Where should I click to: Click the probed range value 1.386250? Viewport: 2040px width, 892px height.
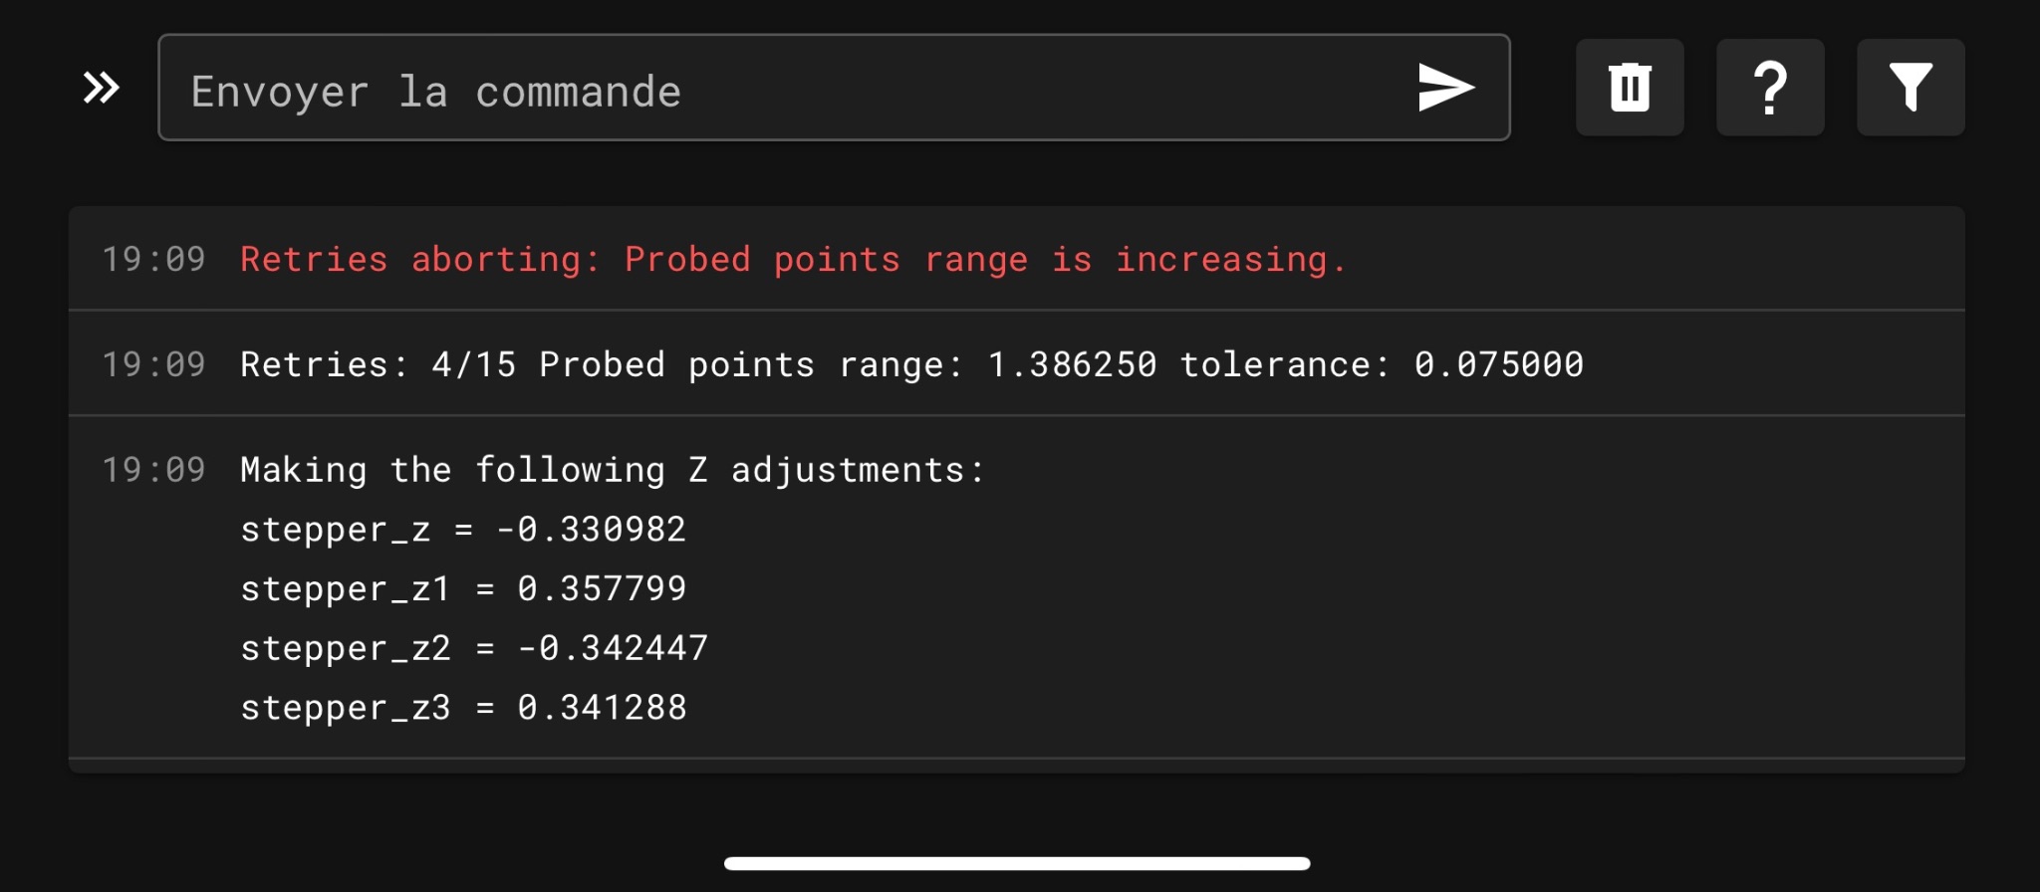(1072, 364)
